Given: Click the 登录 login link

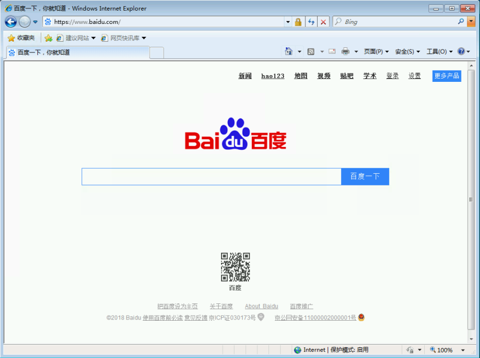Looking at the screenshot, I should 392,76.
